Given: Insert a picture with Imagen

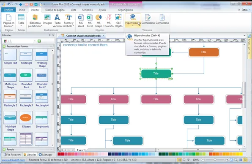Looking at the screenshot, I should click(47, 19).
